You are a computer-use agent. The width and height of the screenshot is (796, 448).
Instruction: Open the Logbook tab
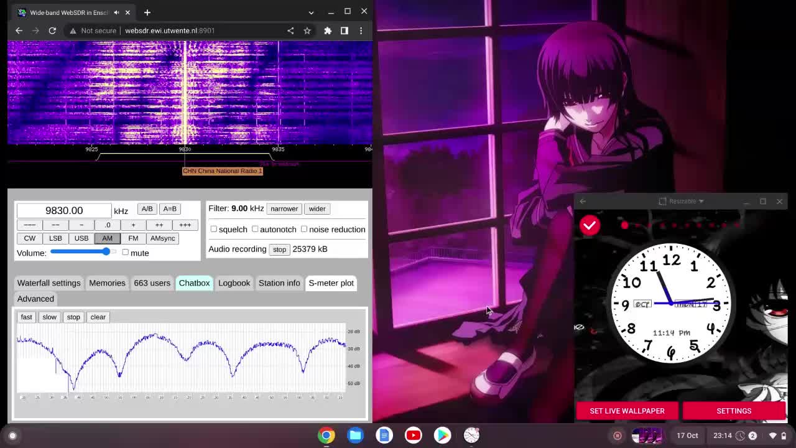click(234, 283)
